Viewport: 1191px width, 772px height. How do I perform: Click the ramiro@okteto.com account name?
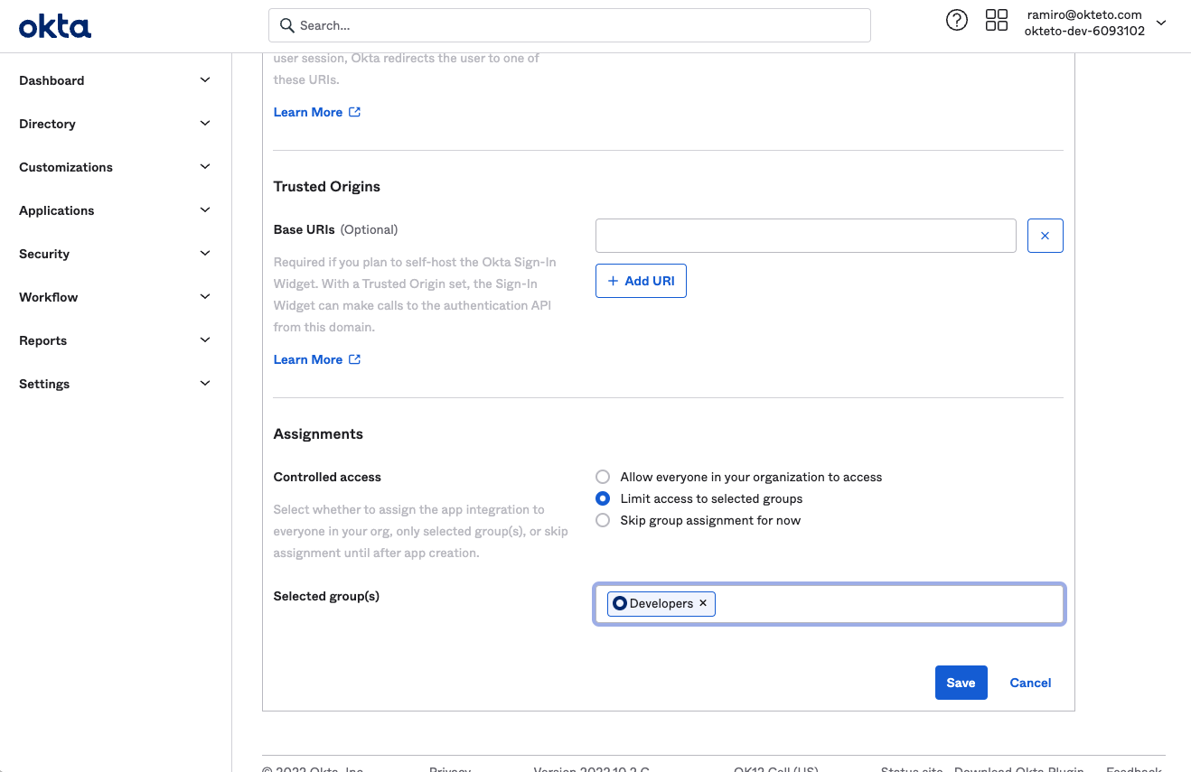tap(1084, 14)
